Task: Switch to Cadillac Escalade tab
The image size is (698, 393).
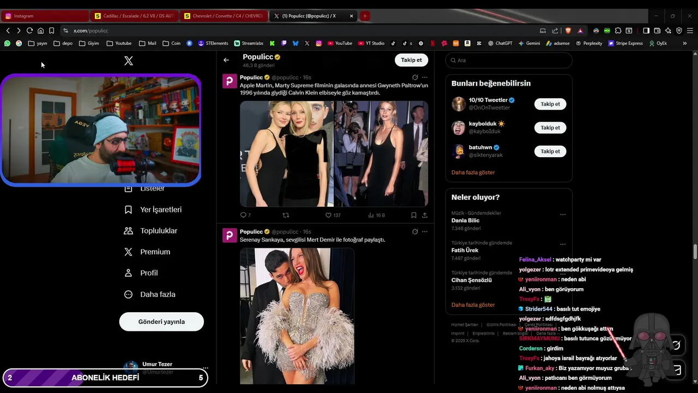Action: tap(134, 16)
